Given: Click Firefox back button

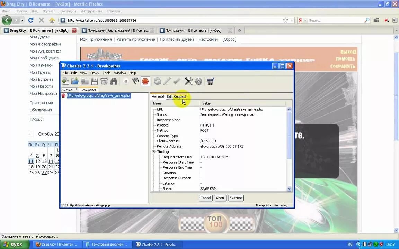Looking at the screenshot, I should coord(7,20).
